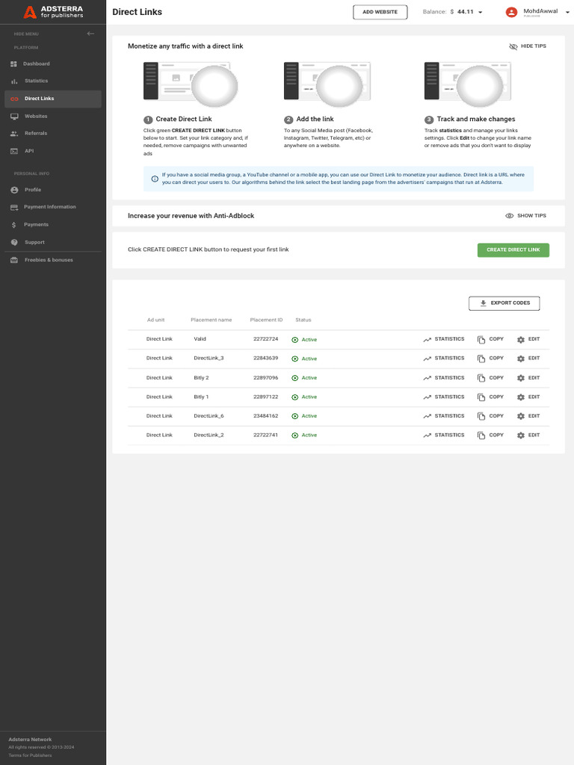Open STATISTICS for DirectLink_6
574x765 pixels.
point(444,415)
